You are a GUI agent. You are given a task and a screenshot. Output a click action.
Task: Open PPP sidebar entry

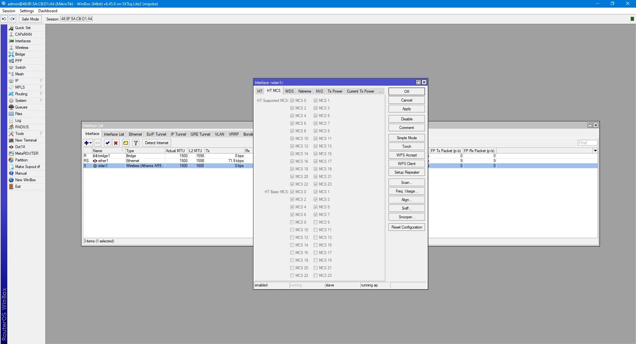pos(19,61)
